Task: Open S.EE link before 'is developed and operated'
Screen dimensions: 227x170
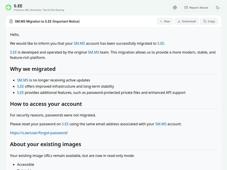Action: tap(13, 52)
